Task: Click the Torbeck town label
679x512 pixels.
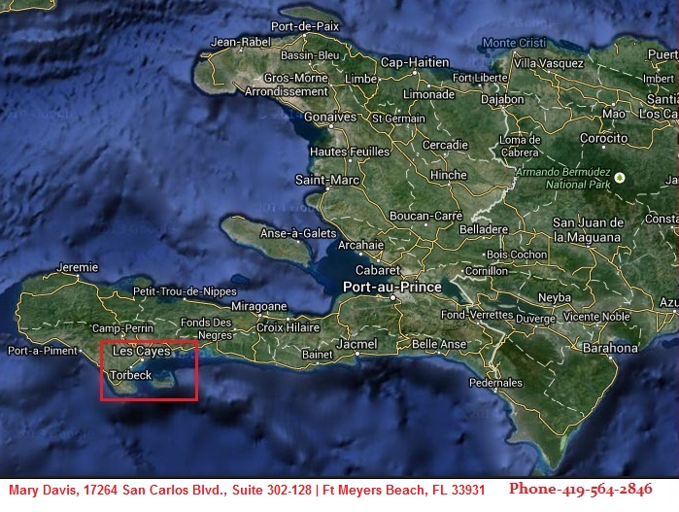Action: click(130, 374)
